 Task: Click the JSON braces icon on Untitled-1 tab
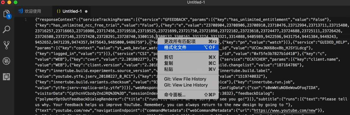pos(59,11)
